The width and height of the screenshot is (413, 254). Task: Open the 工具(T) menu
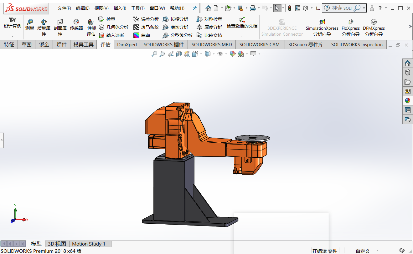pyautogui.click(x=138, y=8)
